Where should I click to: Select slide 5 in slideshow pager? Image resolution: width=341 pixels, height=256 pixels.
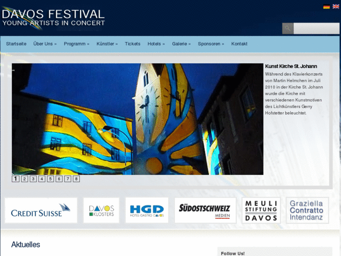pyautogui.click(x=50, y=179)
